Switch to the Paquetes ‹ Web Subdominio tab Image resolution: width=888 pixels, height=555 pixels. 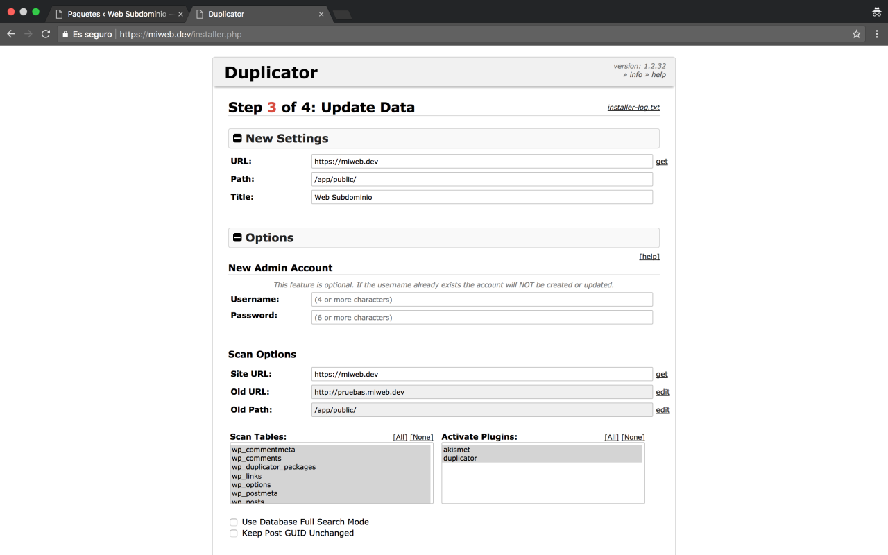118,14
